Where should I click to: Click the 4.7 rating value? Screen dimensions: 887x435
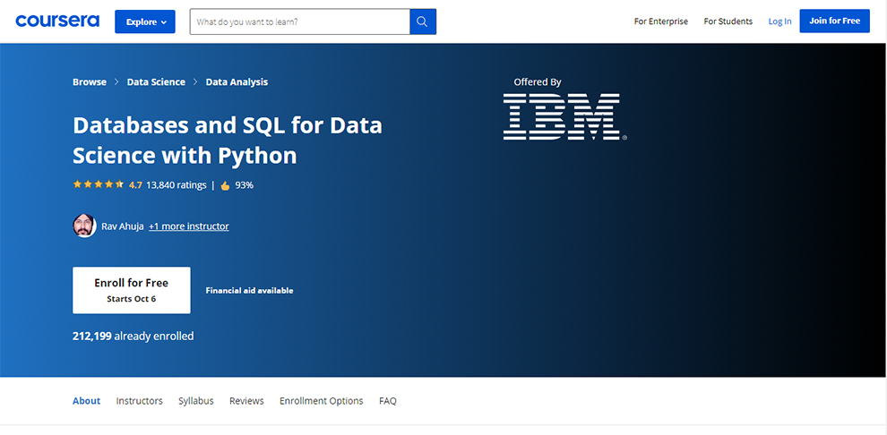pos(135,184)
